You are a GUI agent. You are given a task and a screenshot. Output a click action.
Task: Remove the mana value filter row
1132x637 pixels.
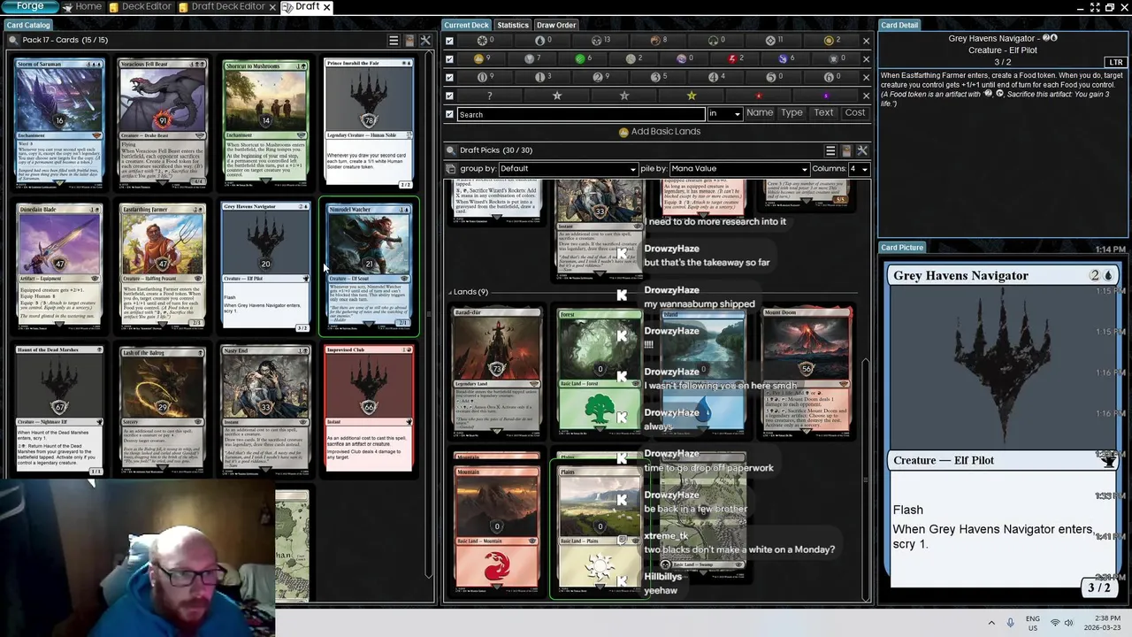click(866, 78)
